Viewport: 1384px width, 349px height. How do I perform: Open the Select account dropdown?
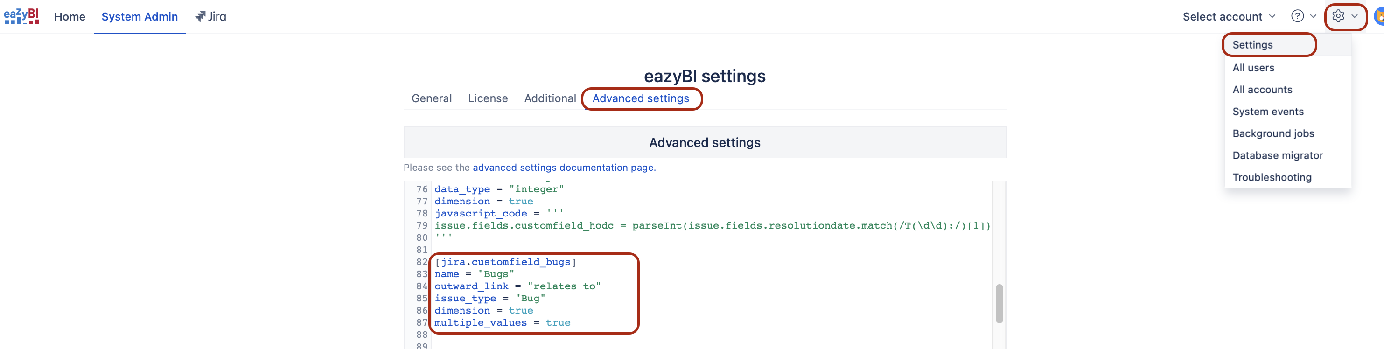pyautogui.click(x=1229, y=17)
